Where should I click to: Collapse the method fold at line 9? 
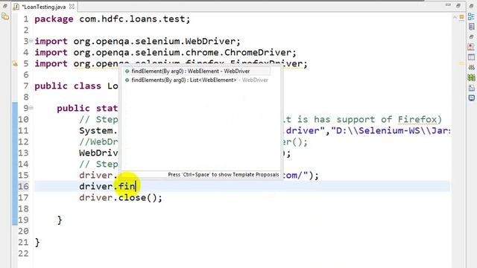click(31, 108)
